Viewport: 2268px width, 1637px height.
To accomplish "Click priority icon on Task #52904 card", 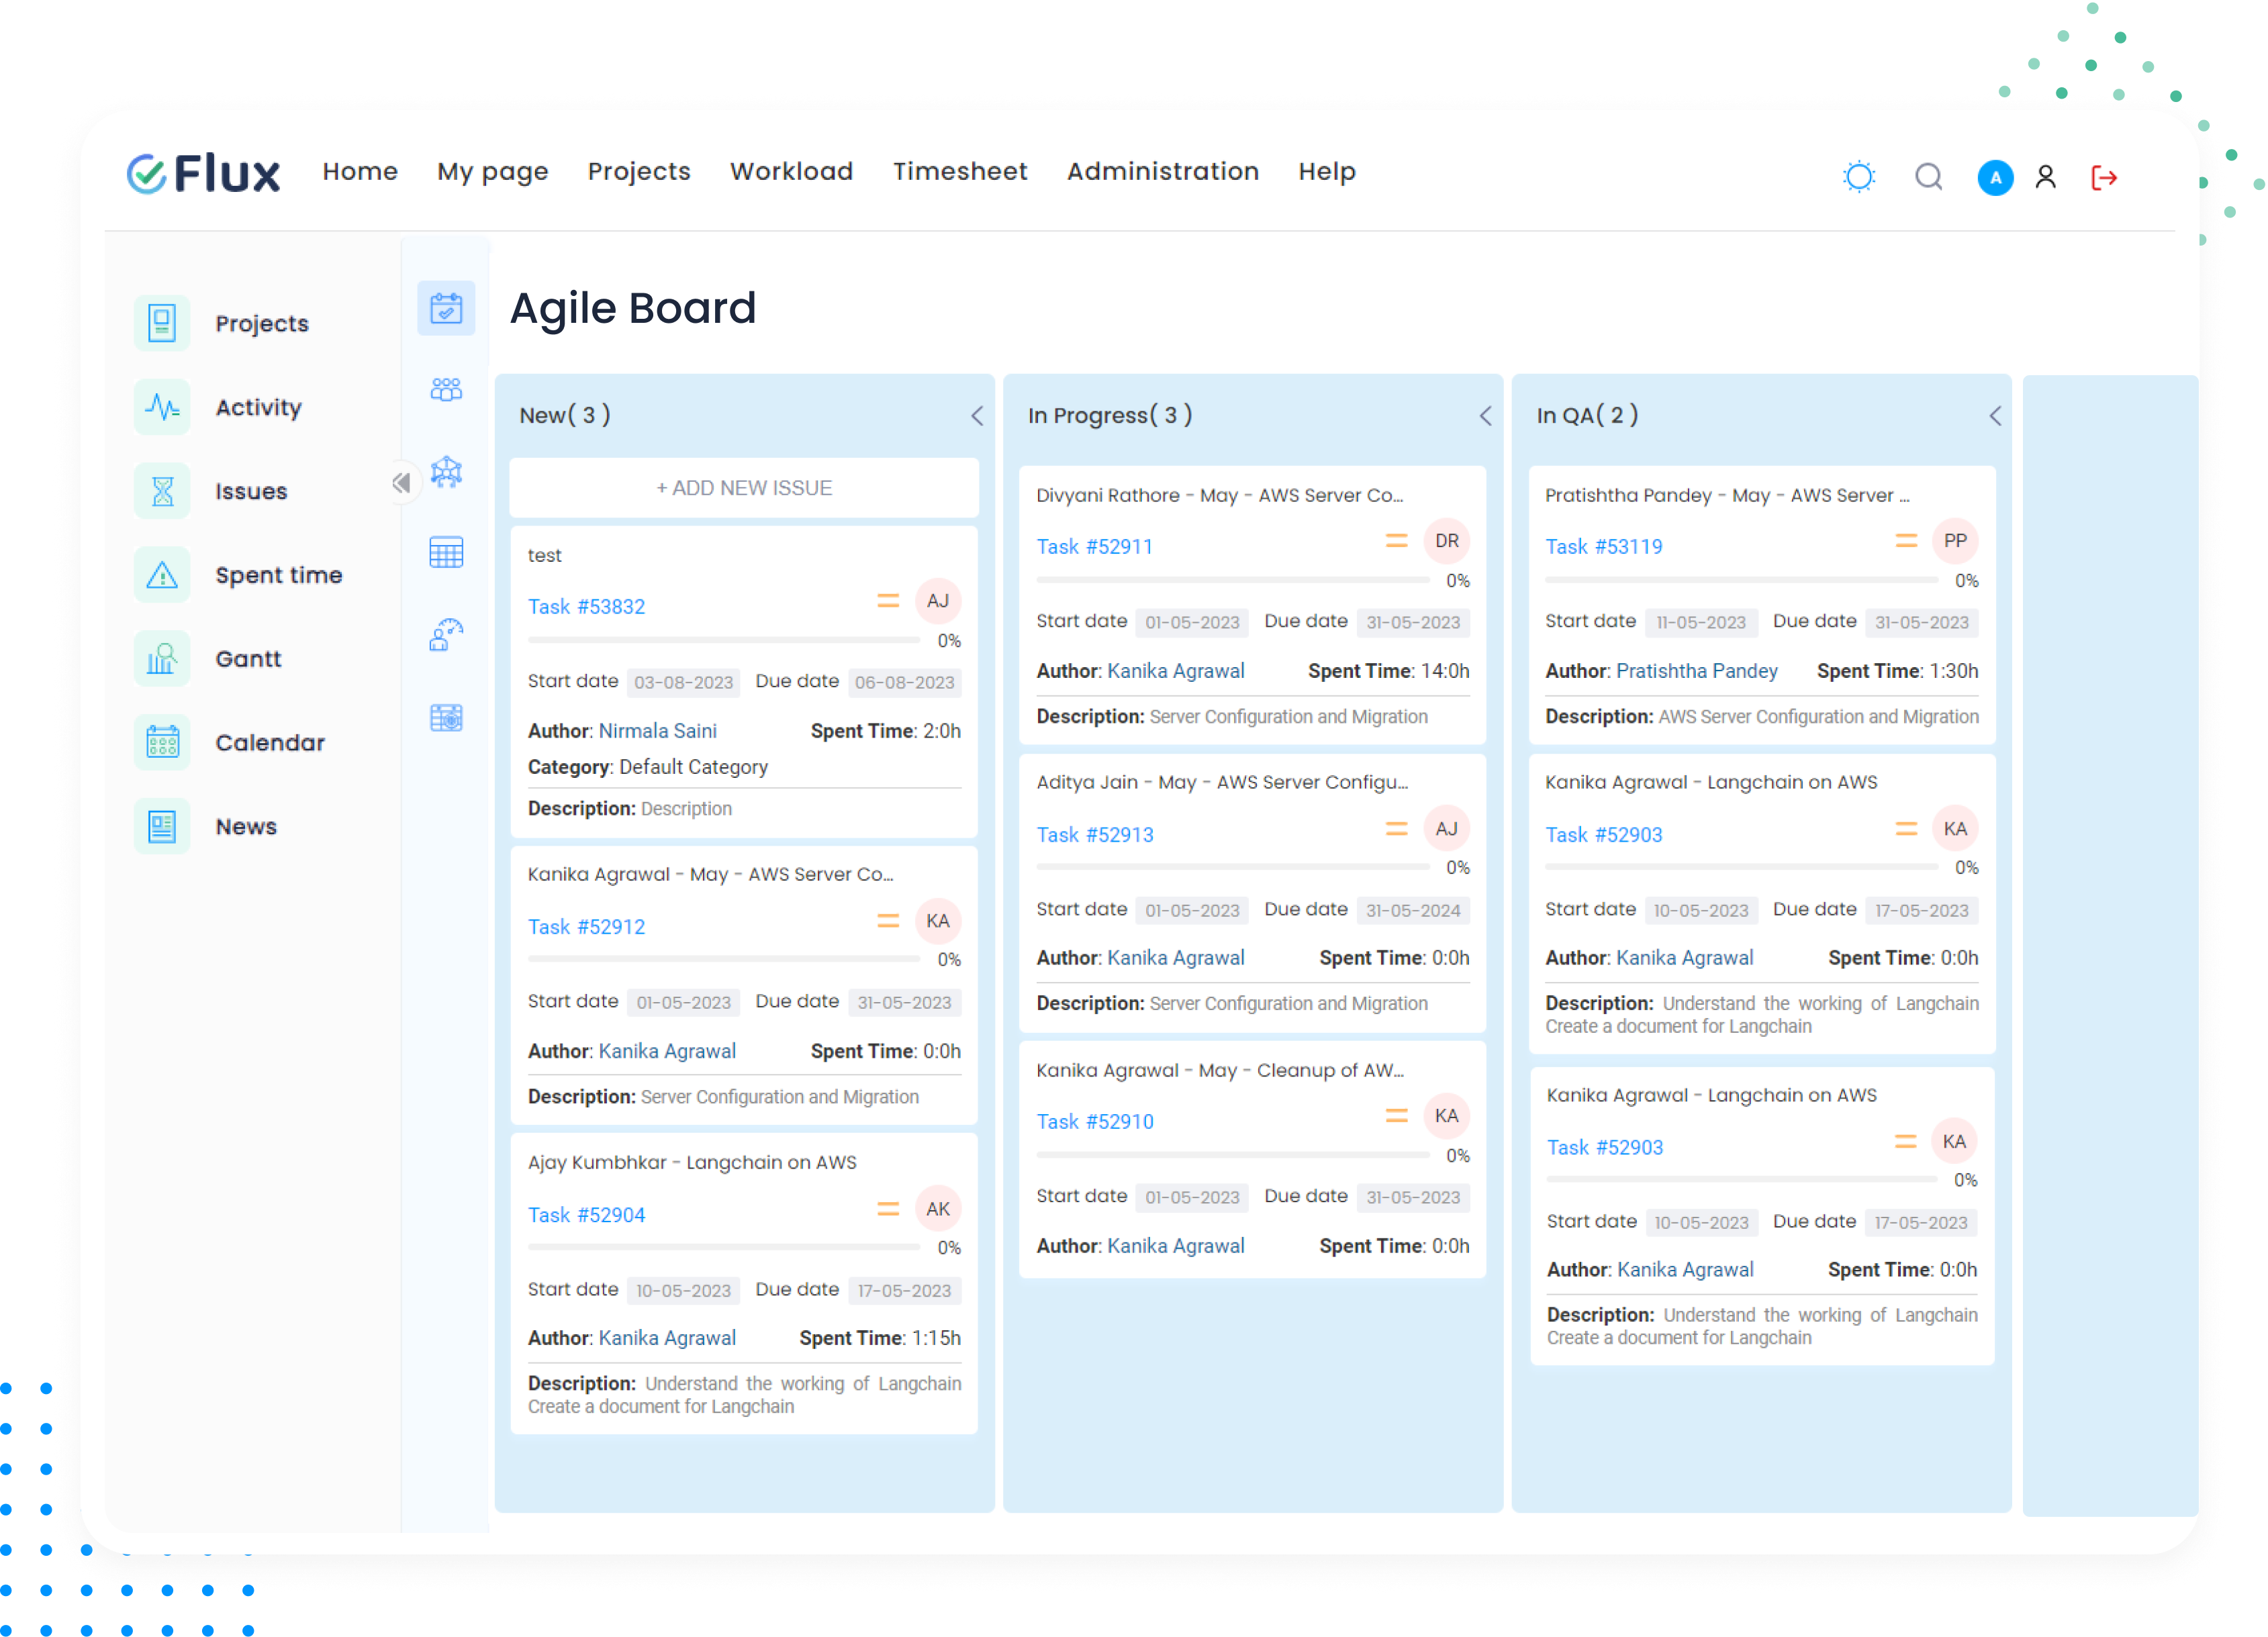I will pos(887,1209).
